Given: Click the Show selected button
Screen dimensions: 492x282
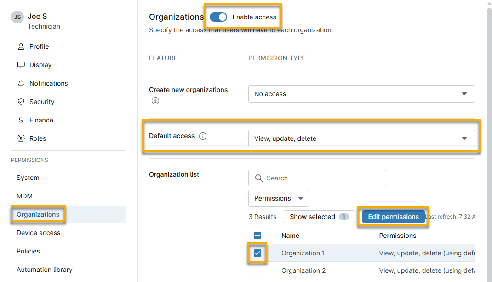Looking at the screenshot, I should click(x=319, y=217).
